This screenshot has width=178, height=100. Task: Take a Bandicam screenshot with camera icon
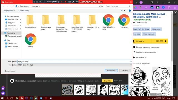[70, 2]
